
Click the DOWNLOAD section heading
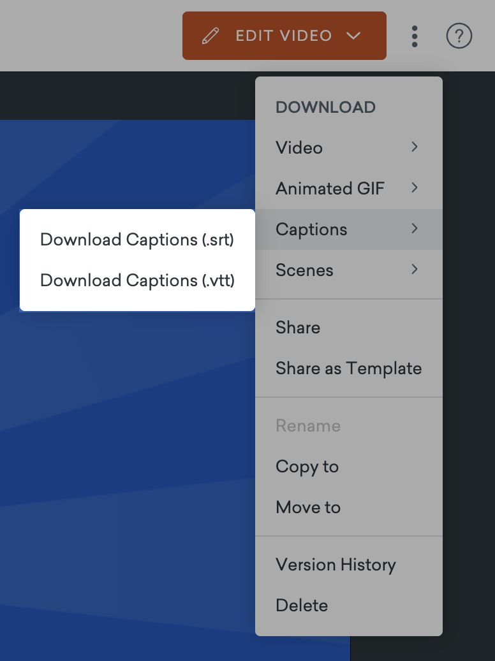325,107
